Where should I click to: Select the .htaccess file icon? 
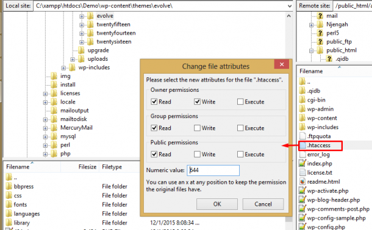(x=302, y=145)
